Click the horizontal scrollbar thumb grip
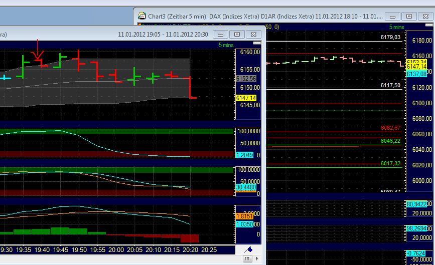The height and width of the screenshot is (265, 435). pyautogui.click(x=247, y=259)
